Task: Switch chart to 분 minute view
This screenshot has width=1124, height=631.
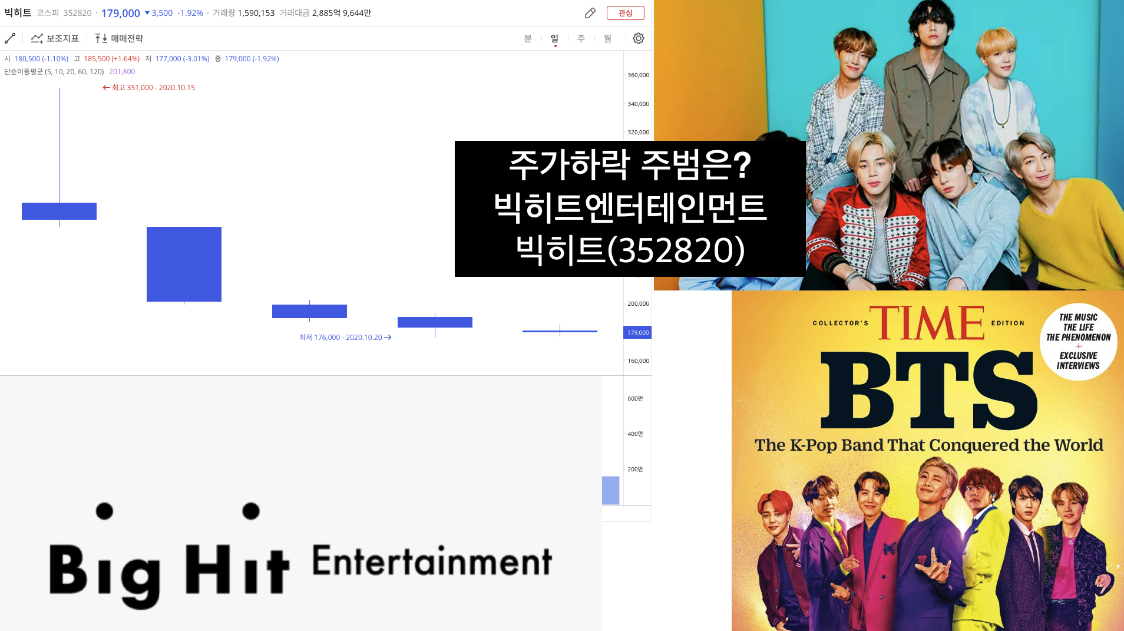Action: pos(528,38)
